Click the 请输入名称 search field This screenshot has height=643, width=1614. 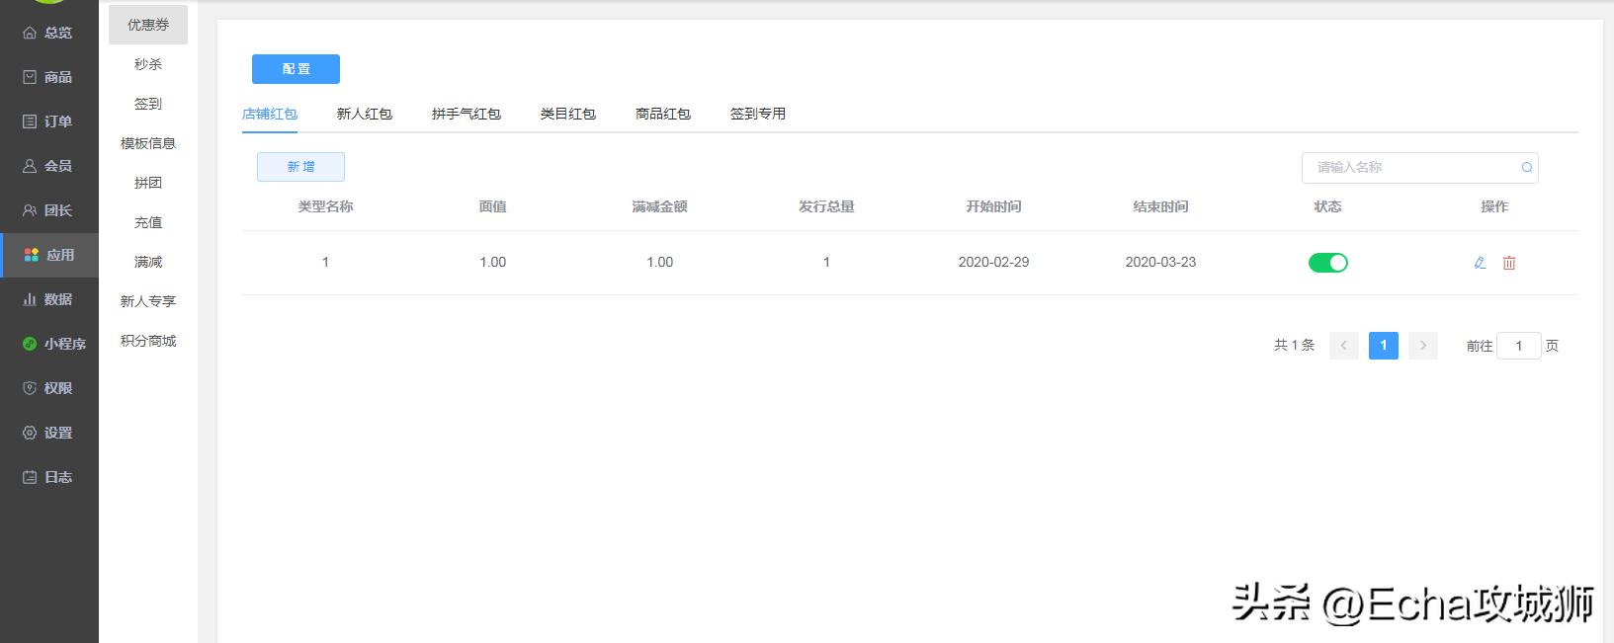tap(1408, 168)
